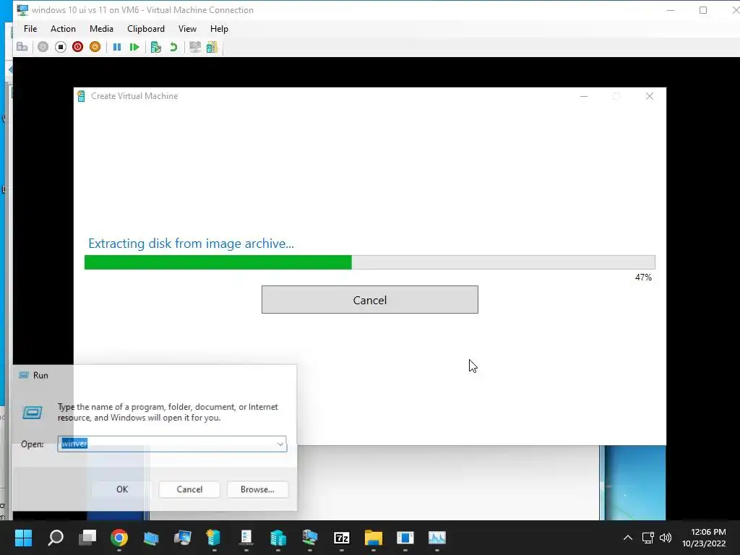Open the View menu

coord(187,29)
